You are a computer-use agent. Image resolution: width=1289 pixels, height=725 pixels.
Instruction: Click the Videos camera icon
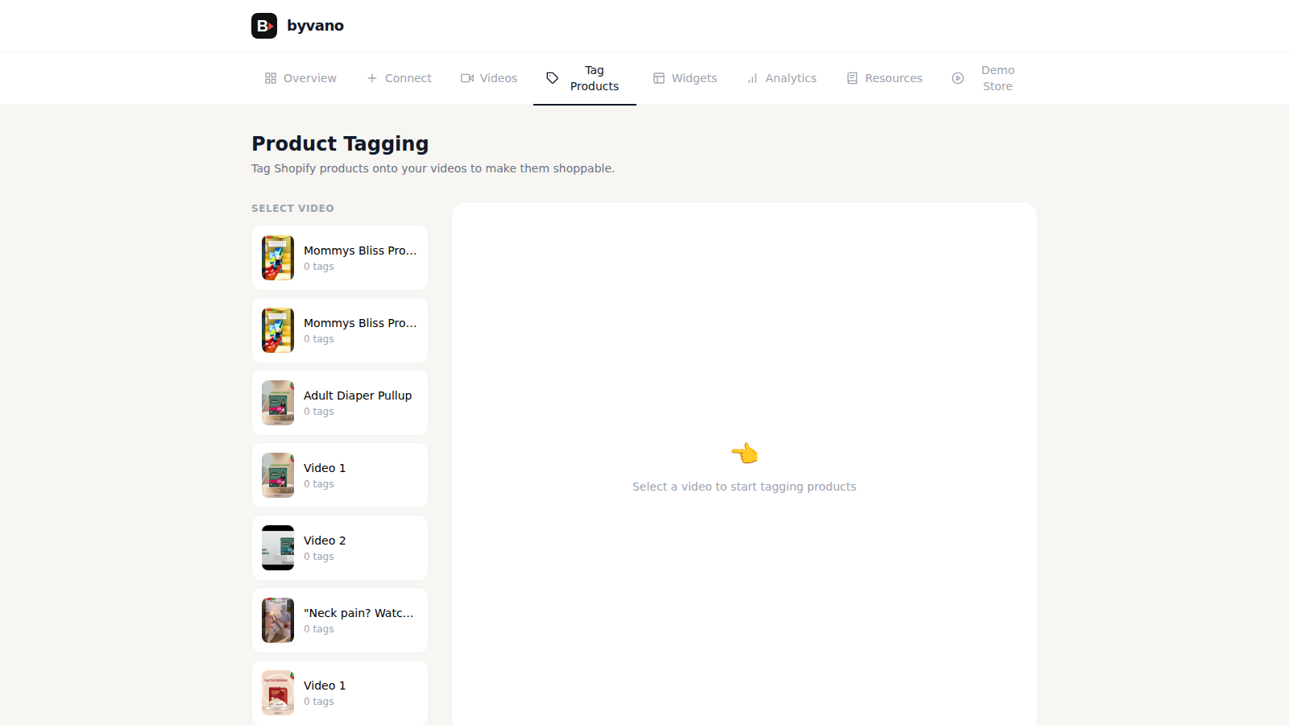(x=467, y=77)
